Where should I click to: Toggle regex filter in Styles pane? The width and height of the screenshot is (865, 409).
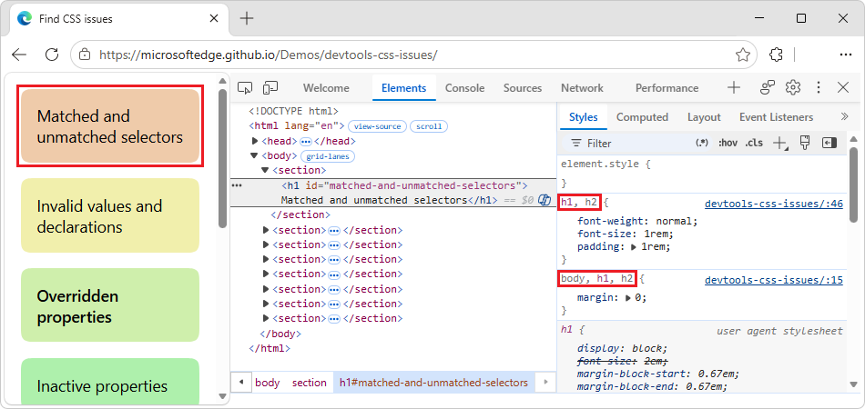pyautogui.click(x=702, y=143)
